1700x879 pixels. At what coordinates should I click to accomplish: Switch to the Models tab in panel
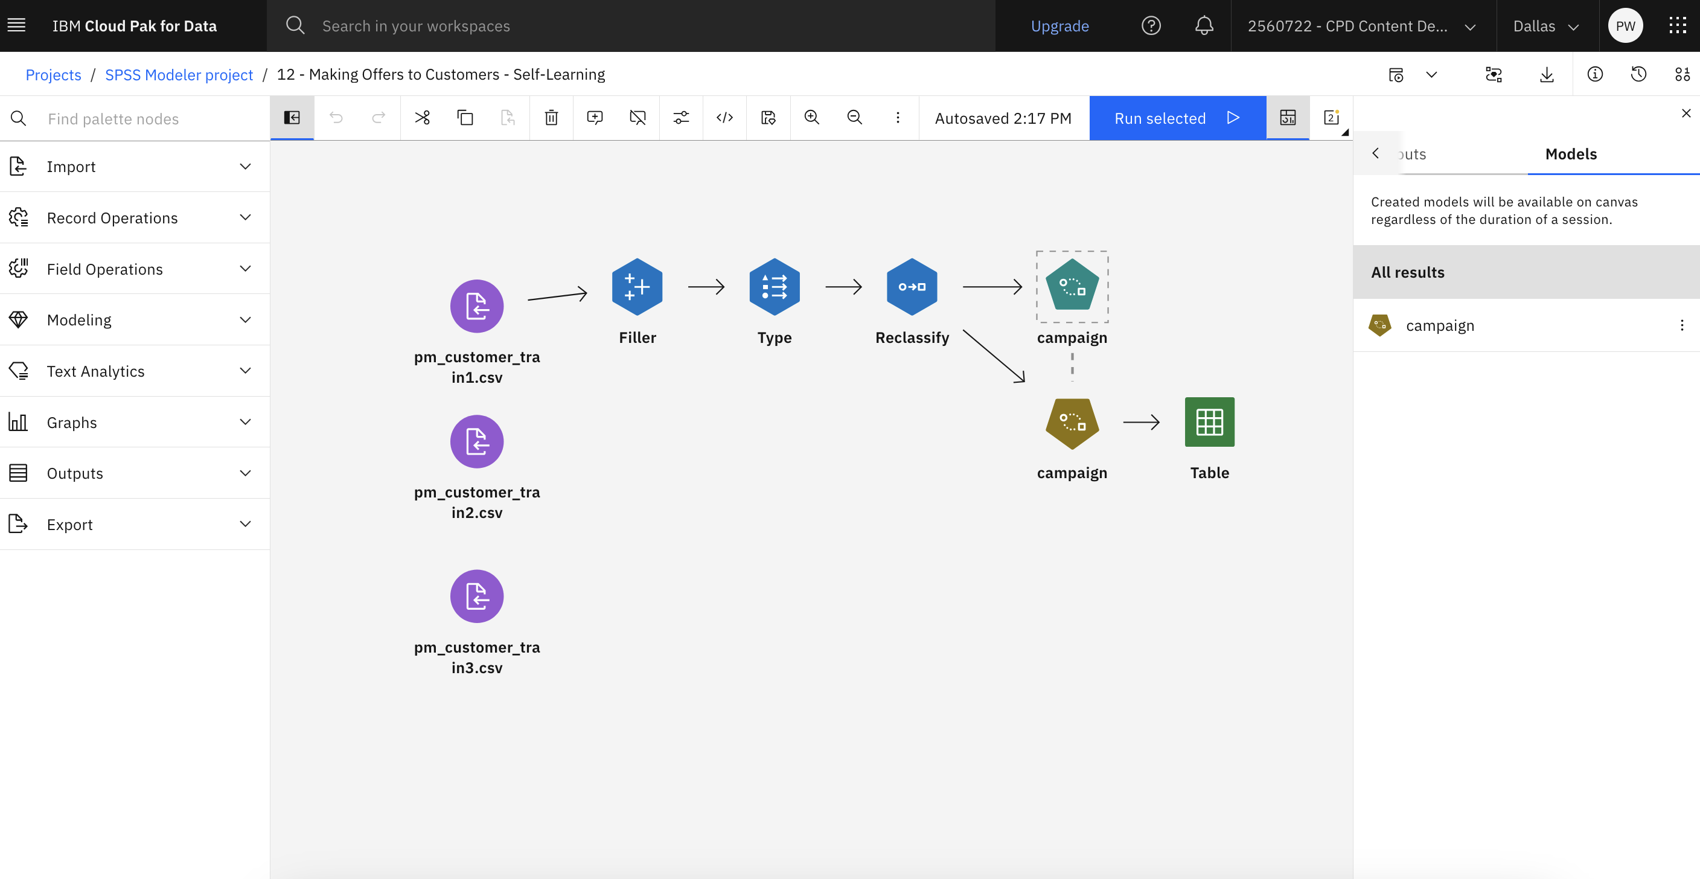click(1571, 153)
